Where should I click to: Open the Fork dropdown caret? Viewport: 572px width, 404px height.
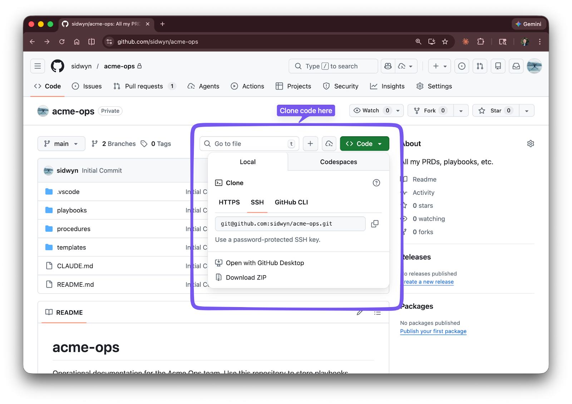[461, 110]
